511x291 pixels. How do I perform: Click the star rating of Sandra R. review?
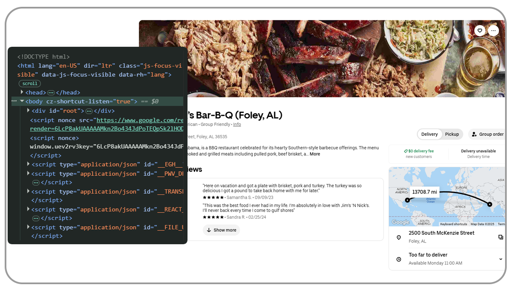pyautogui.click(x=213, y=217)
